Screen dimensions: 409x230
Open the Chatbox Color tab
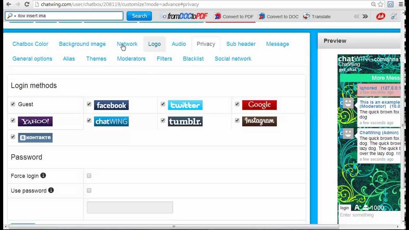point(30,44)
